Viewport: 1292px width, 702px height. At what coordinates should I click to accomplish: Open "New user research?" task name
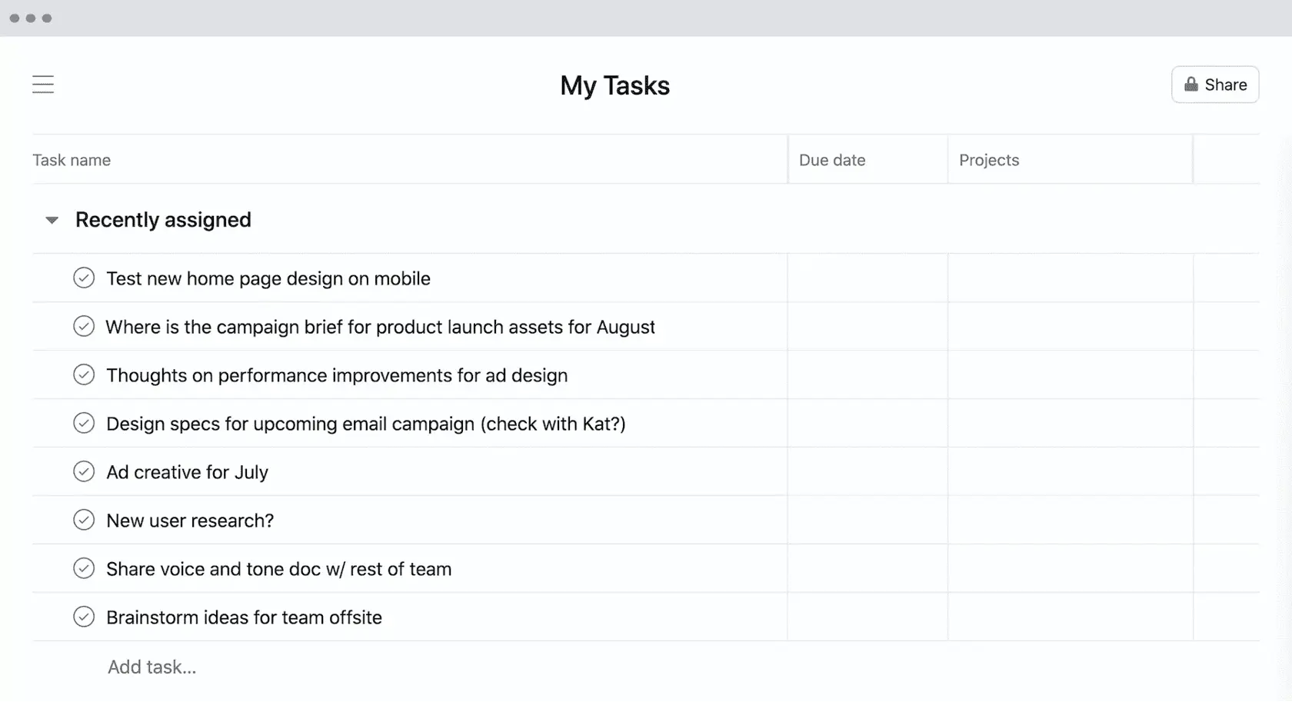pyautogui.click(x=190, y=521)
